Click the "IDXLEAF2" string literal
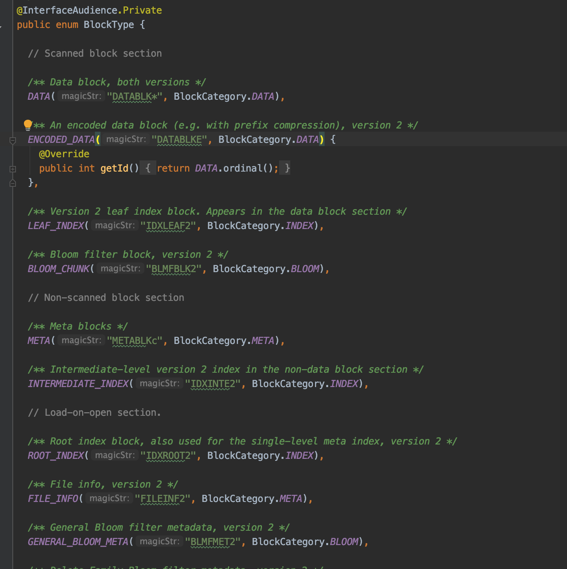The width and height of the screenshot is (567, 569). pyautogui.click(x=168, y=226)
